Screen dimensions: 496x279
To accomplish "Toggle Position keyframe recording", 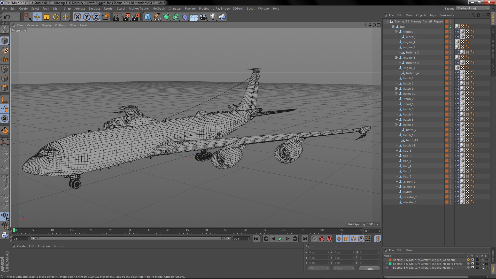I will (339, 239).
